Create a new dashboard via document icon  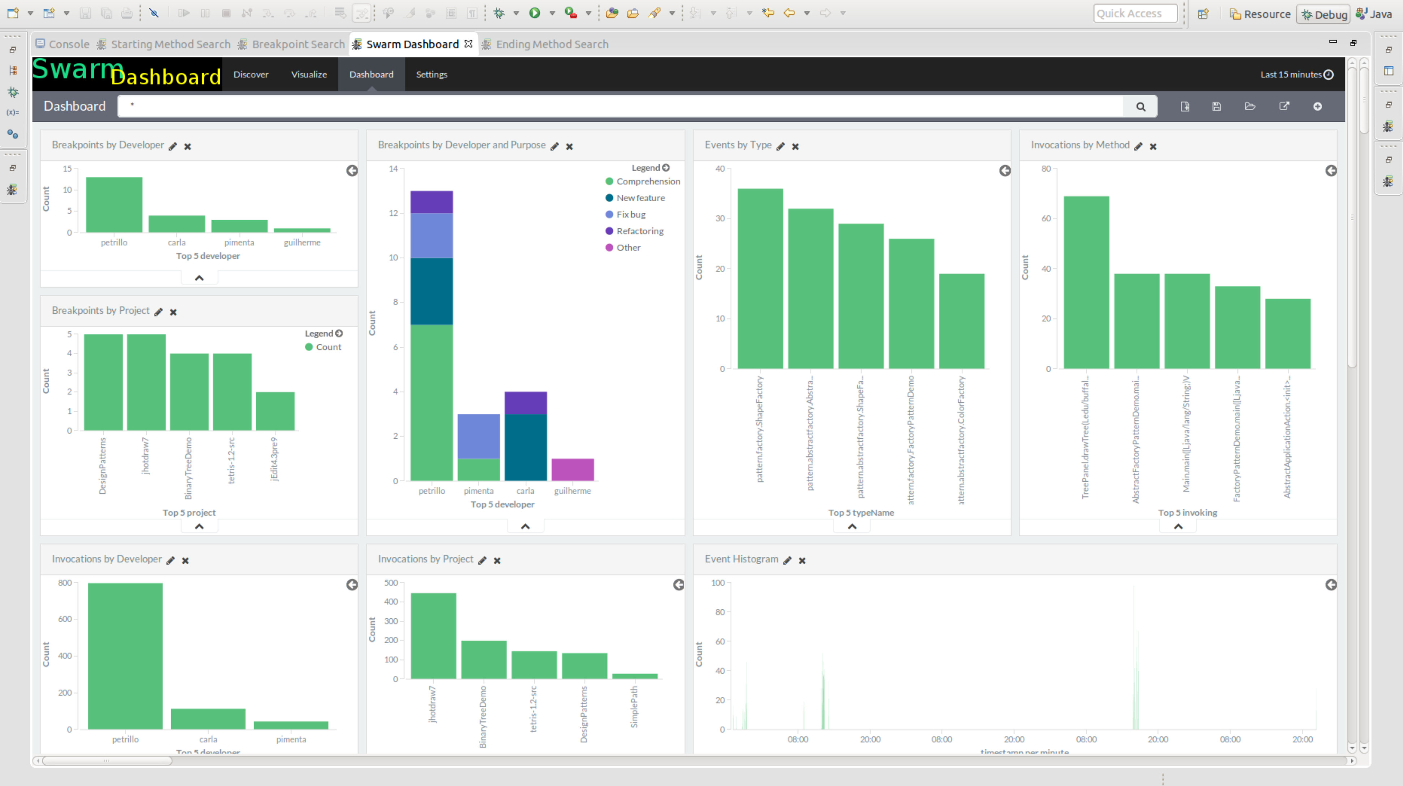coord(1185,106)
